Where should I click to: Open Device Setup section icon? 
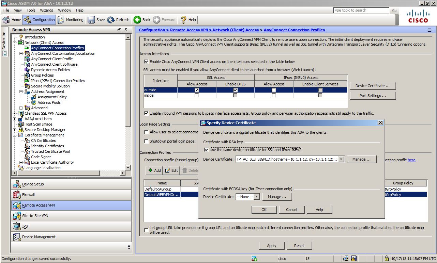tap(17, 184)
